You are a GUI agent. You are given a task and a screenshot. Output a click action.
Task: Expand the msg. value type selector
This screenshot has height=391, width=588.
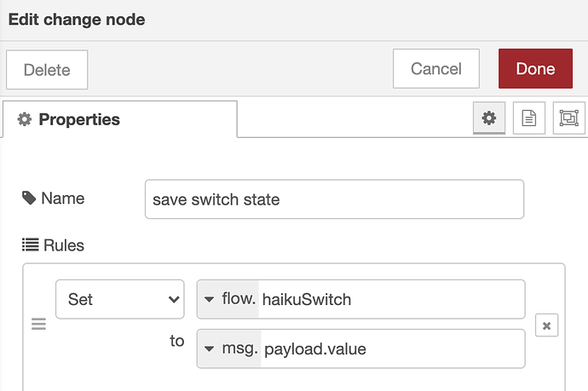[229, 348]
